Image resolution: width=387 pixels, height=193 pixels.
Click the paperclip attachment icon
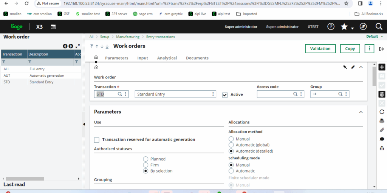tap(382, 130)
